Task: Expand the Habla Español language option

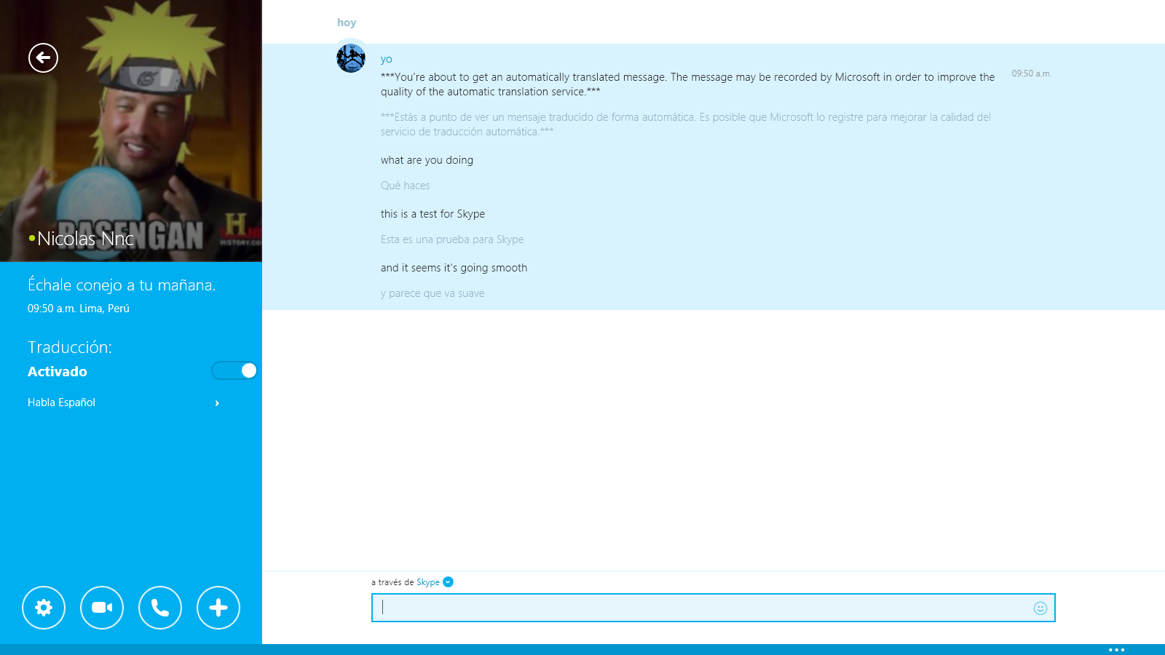Action: coord(124,402)
